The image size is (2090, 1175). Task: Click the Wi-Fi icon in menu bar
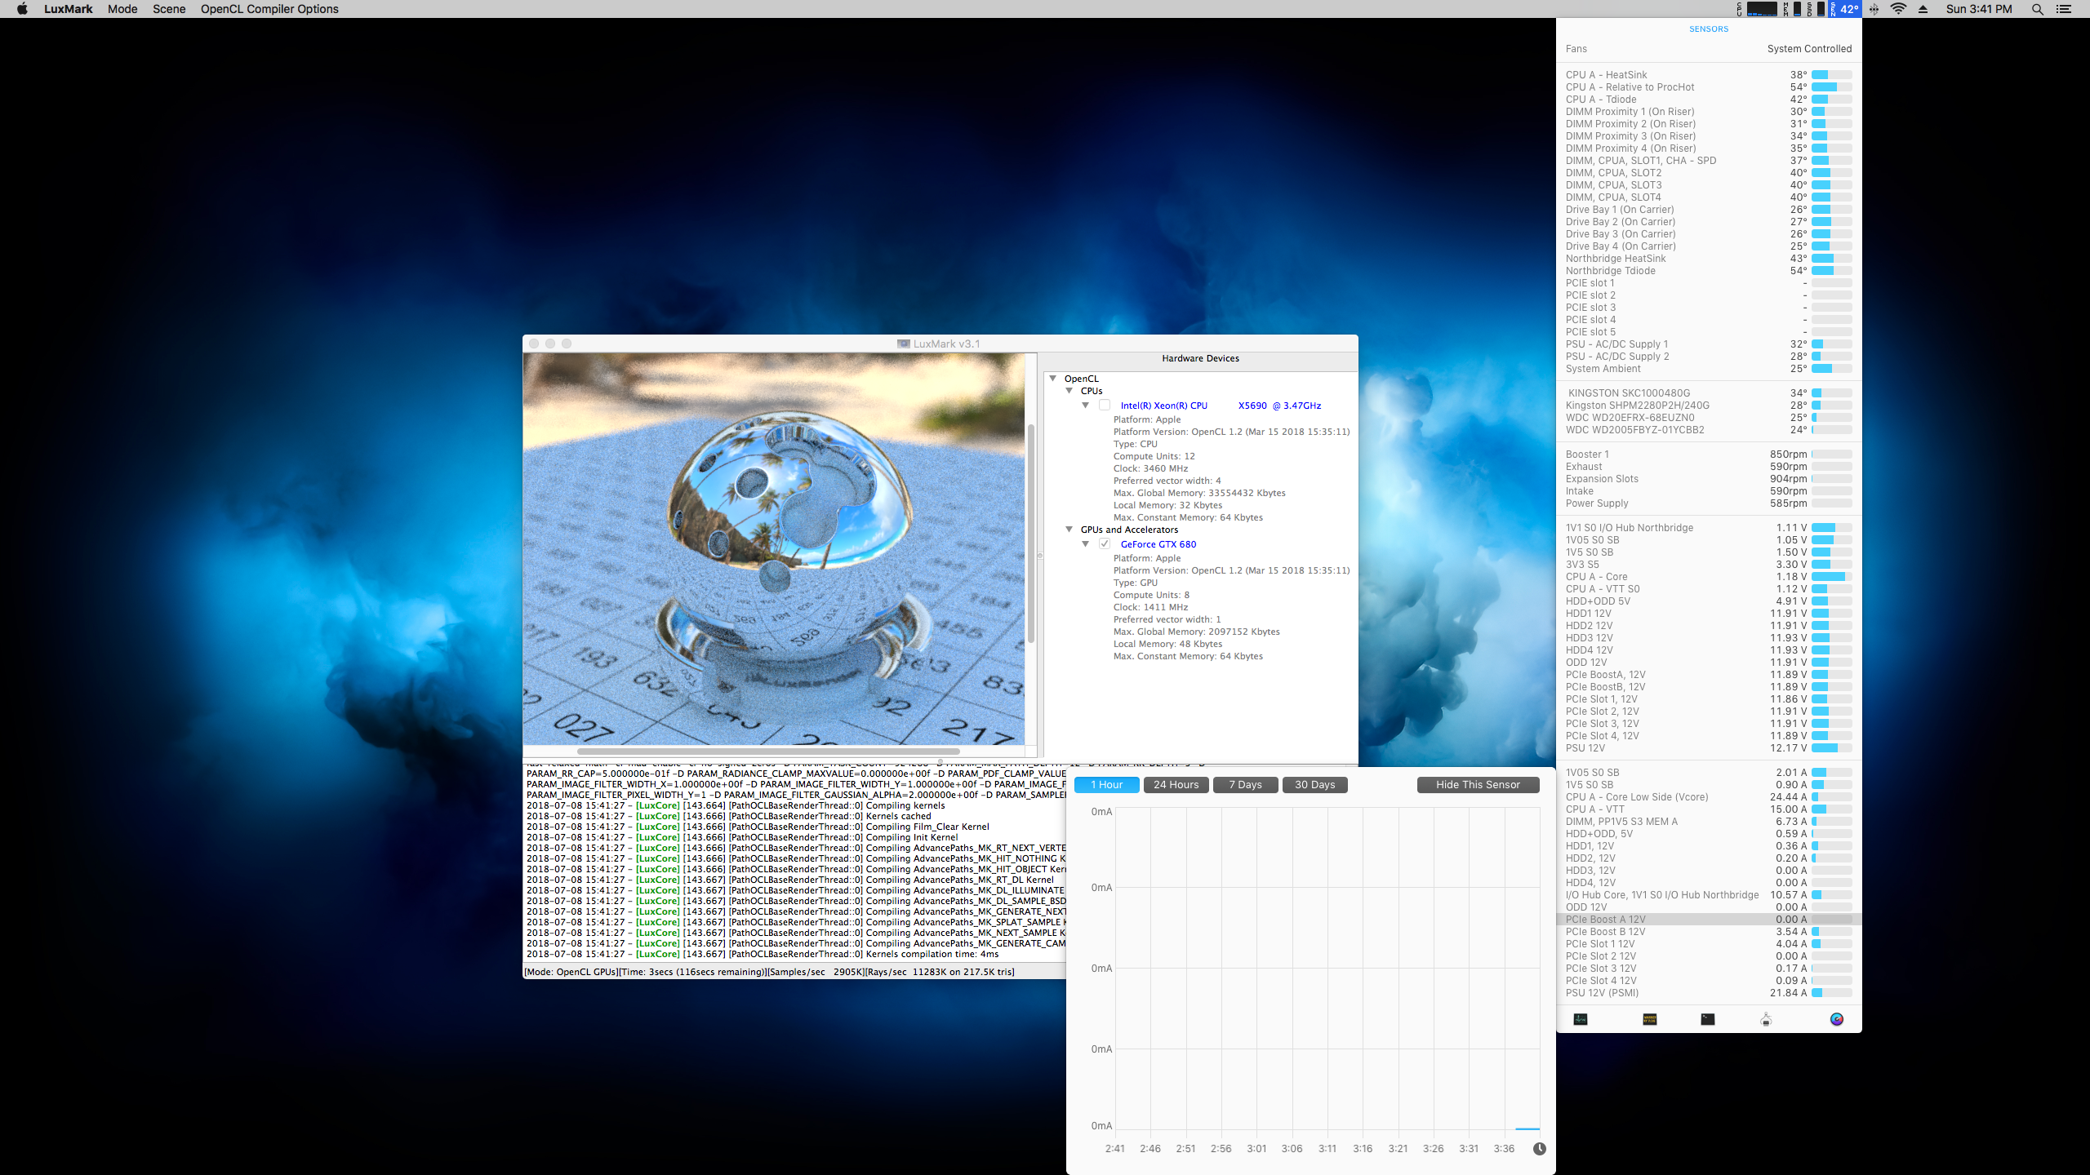point(1898,9)
